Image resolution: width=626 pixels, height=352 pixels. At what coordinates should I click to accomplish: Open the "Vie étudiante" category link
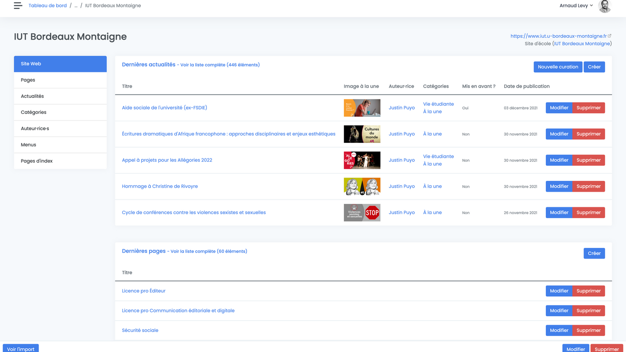click(x=437, y=104)
